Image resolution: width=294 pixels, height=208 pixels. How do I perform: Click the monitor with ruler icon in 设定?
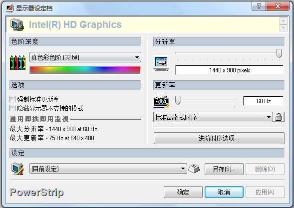click(17, 169)
